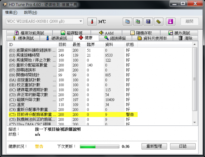Click the scrollbar down arrow

coord(195,122)
